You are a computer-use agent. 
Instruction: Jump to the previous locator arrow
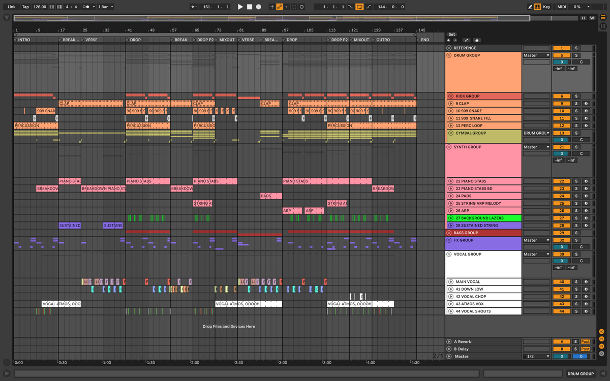448,41
